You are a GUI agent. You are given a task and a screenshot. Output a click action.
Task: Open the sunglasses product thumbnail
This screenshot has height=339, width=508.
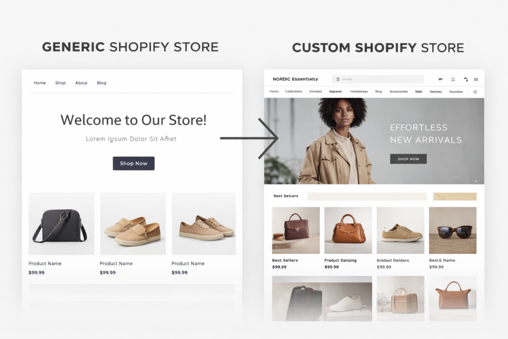[x=452, y=230]
